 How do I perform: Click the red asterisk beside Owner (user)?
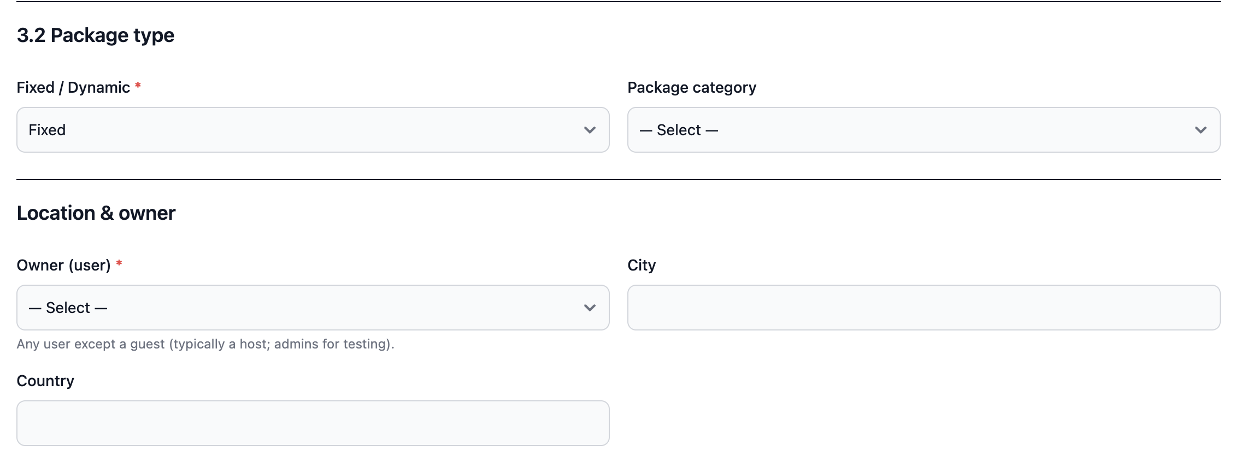(x=119, y=263)
